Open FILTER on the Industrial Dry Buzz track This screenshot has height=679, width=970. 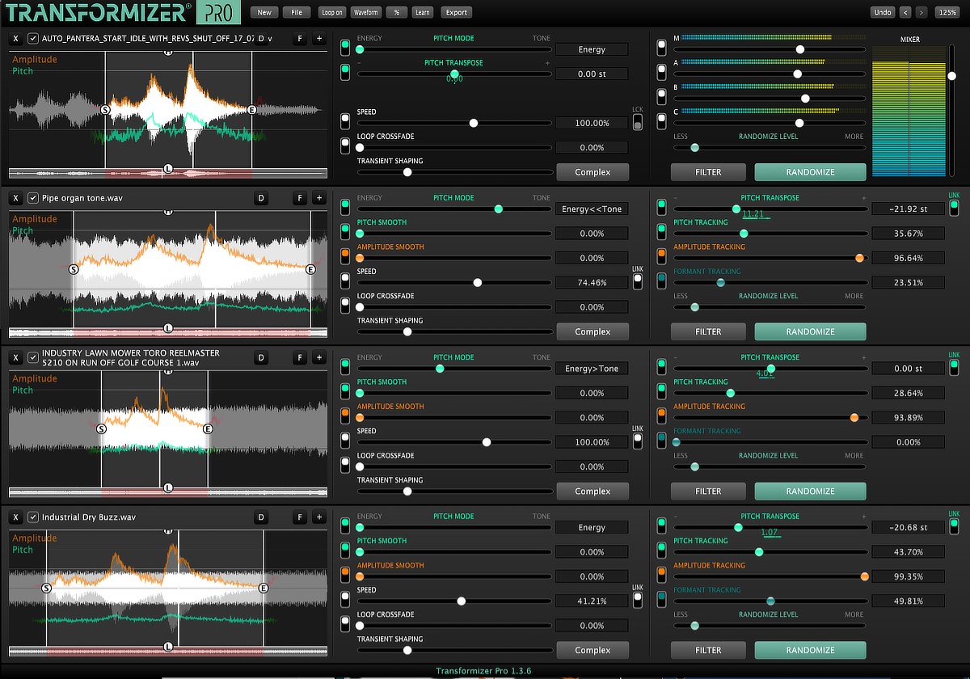[708, 650]
